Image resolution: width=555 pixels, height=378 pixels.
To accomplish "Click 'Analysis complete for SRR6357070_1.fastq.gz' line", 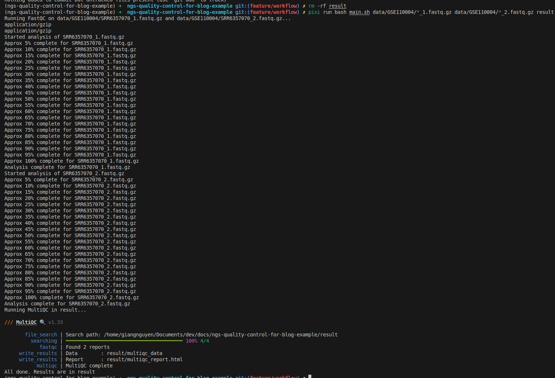I will [x=67, y=167].
